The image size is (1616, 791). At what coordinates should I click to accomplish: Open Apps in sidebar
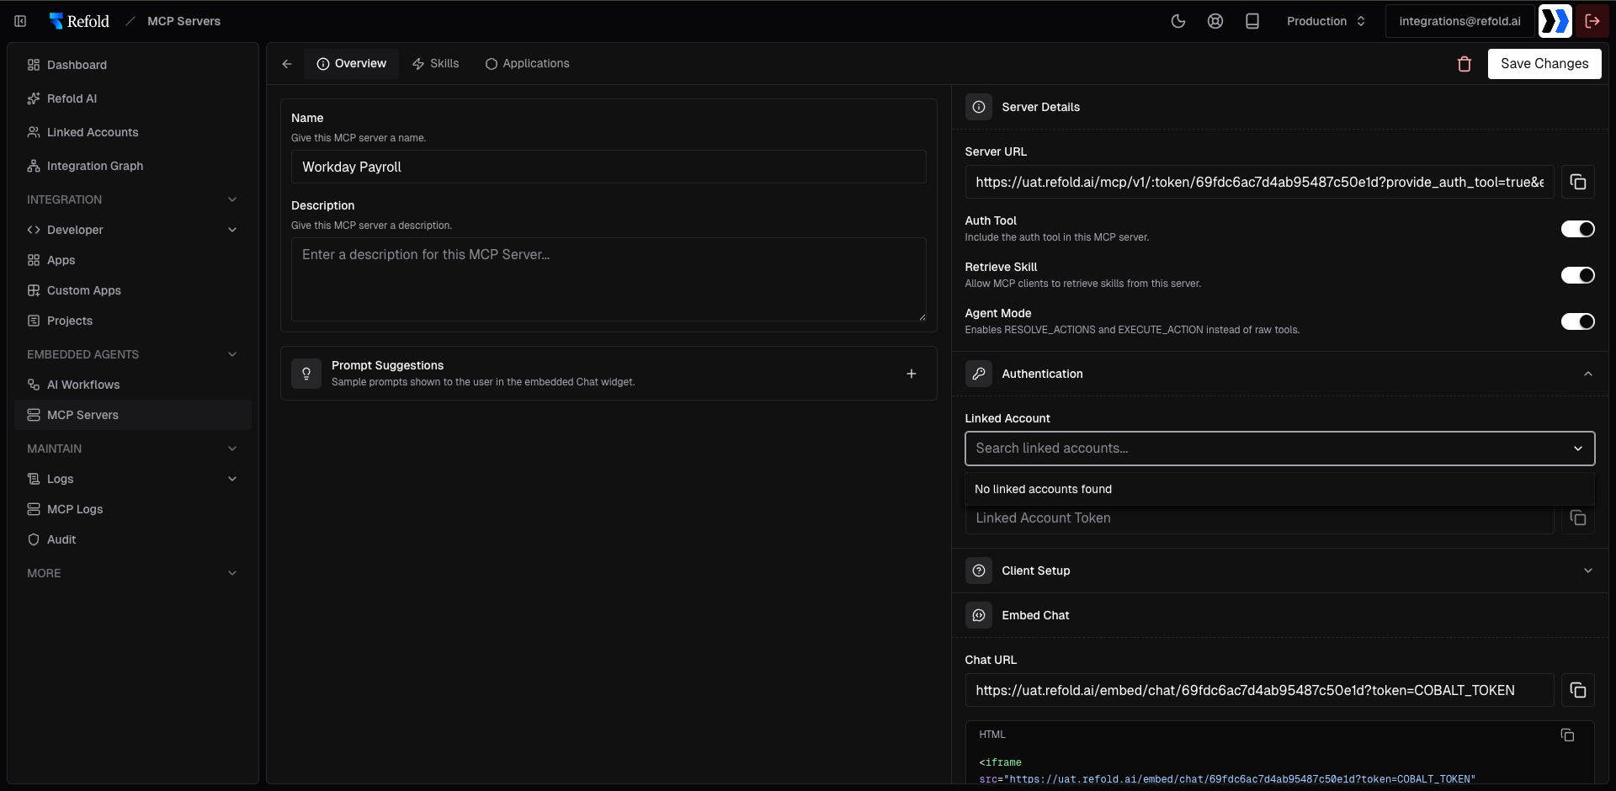click(133, 260)
